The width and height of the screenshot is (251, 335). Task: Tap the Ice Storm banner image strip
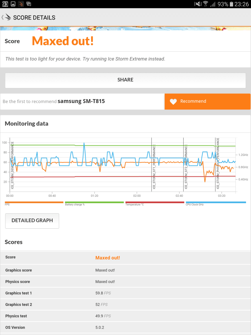tap(126, 28)
